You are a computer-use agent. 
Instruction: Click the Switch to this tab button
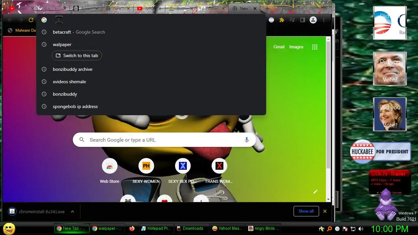pos(77,55)
